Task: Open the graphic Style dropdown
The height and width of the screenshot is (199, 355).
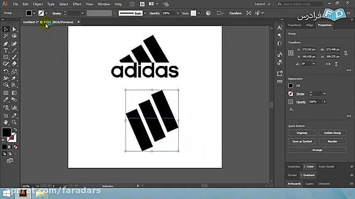Action: click(x=199, y=13)
